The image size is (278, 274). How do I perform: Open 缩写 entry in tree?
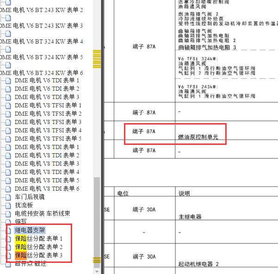21,222
